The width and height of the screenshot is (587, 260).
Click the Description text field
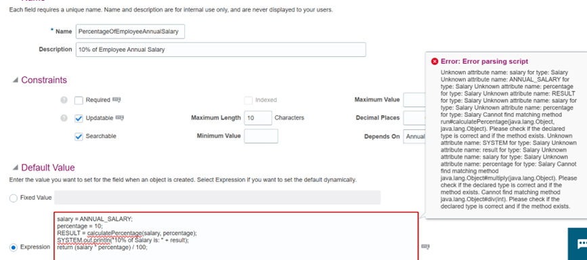coord(221,49)
